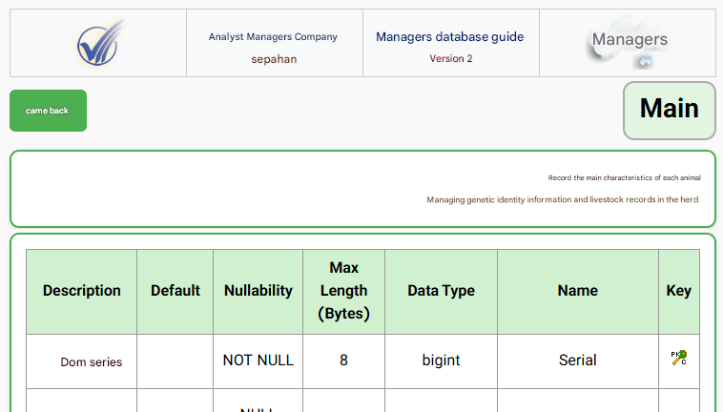The image size is (723, 412).
Task: Click 'Managers database guide' heading
Action: click(x=449, y=37)
